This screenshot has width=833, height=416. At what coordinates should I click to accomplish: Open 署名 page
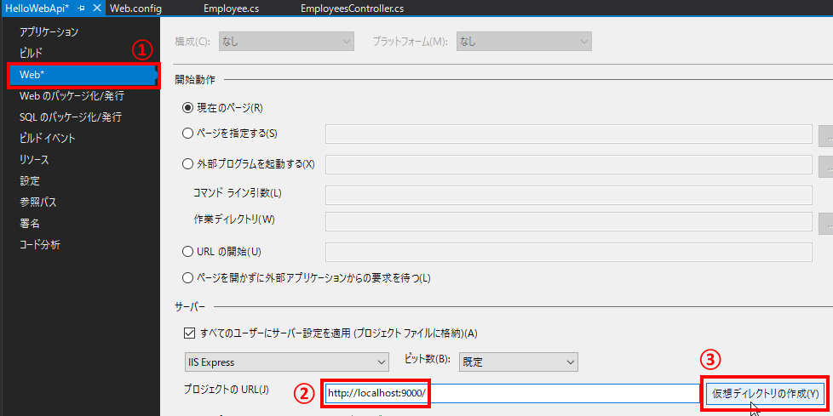pyautogui.click(x=30, y=224)
